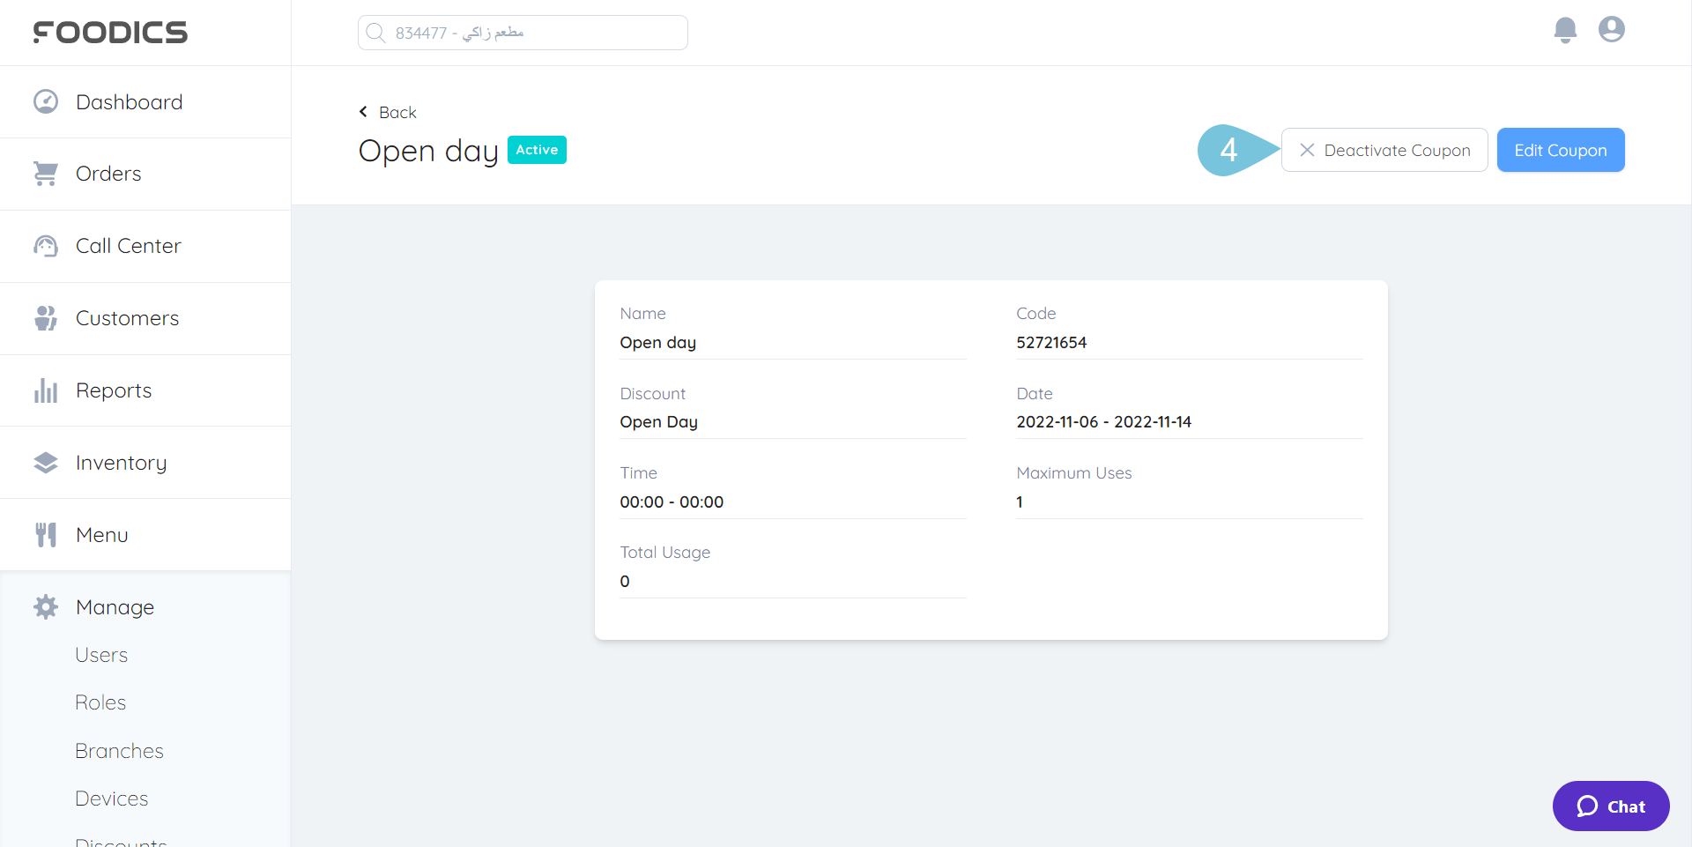Navigate to Branches in the sidebar
Viewport: 1692px width, 847px height.
(x=119, y=751)
